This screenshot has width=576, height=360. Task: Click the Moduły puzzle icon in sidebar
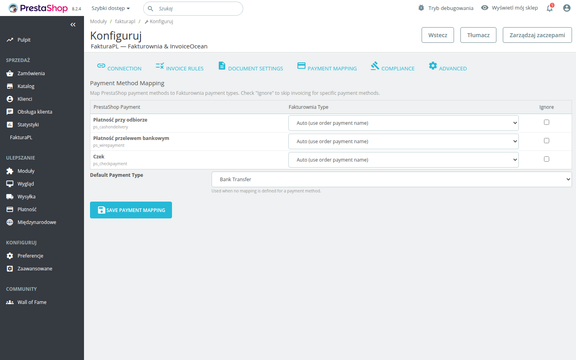click(x=10, y=171)
